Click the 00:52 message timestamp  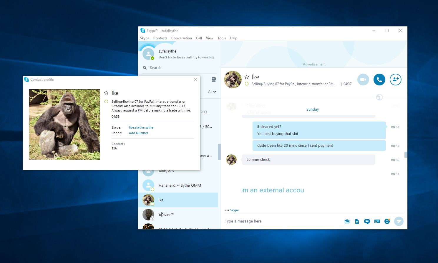[x=395, y=127]
